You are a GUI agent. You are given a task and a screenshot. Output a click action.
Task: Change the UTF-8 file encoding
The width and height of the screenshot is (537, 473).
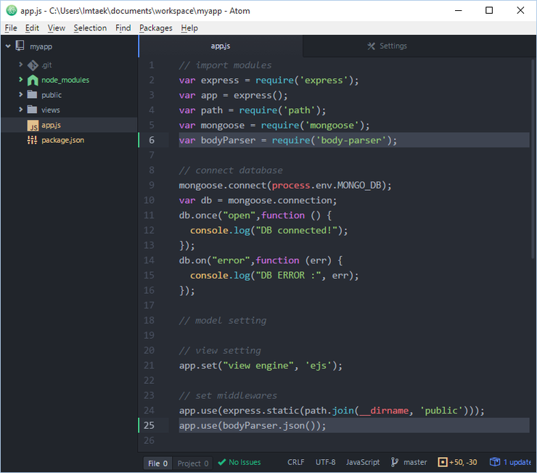tap(325, 462)
